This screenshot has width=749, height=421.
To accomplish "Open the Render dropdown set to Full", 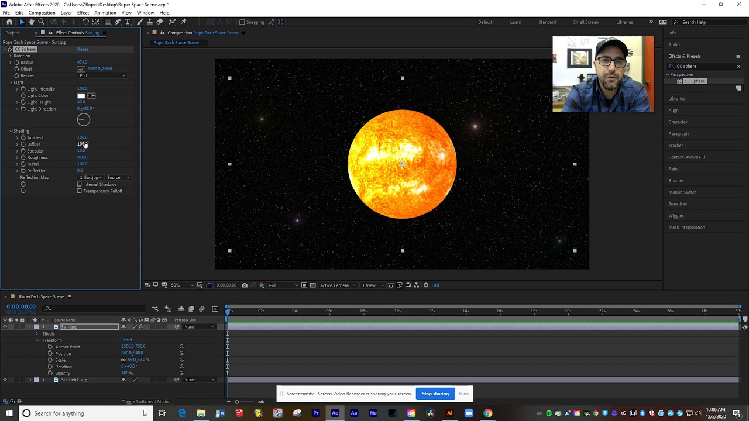I will (x=102, y=75).
